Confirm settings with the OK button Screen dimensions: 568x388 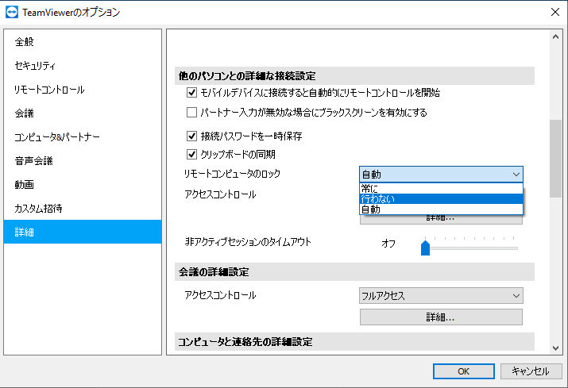pyautogui.click(x=464, y=371)
